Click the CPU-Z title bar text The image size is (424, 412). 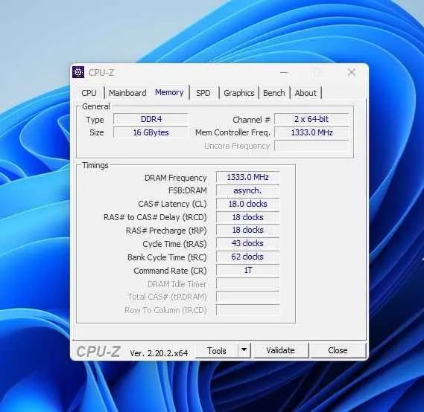click(x=101, y=73)
